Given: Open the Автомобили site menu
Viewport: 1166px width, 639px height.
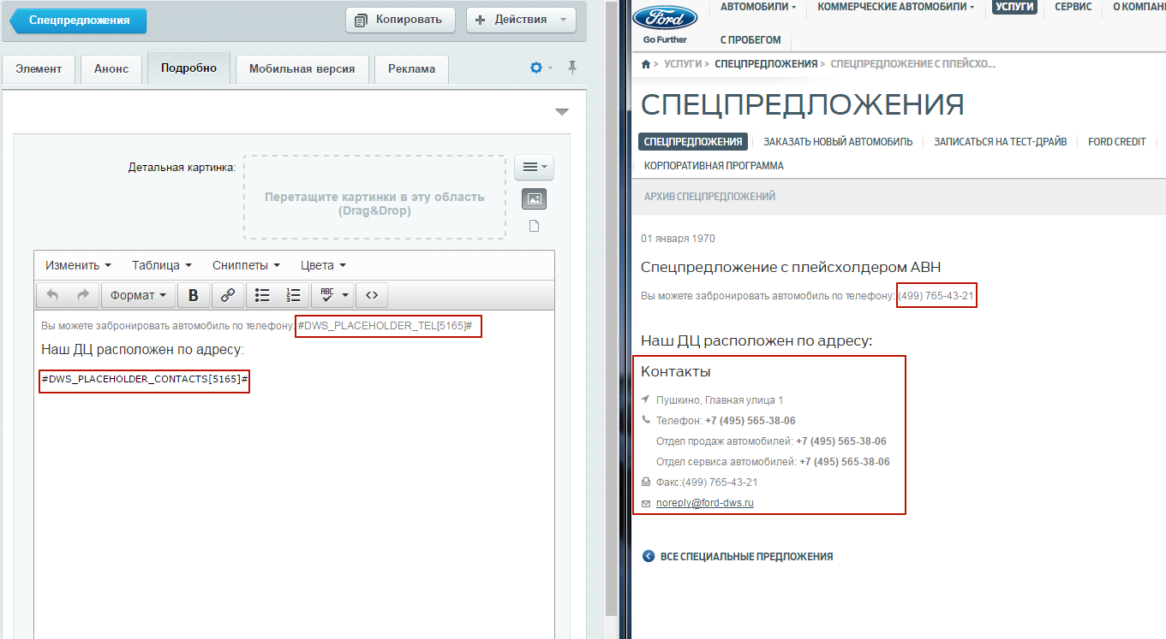Looking at the screenshot, I should (758, 7).
